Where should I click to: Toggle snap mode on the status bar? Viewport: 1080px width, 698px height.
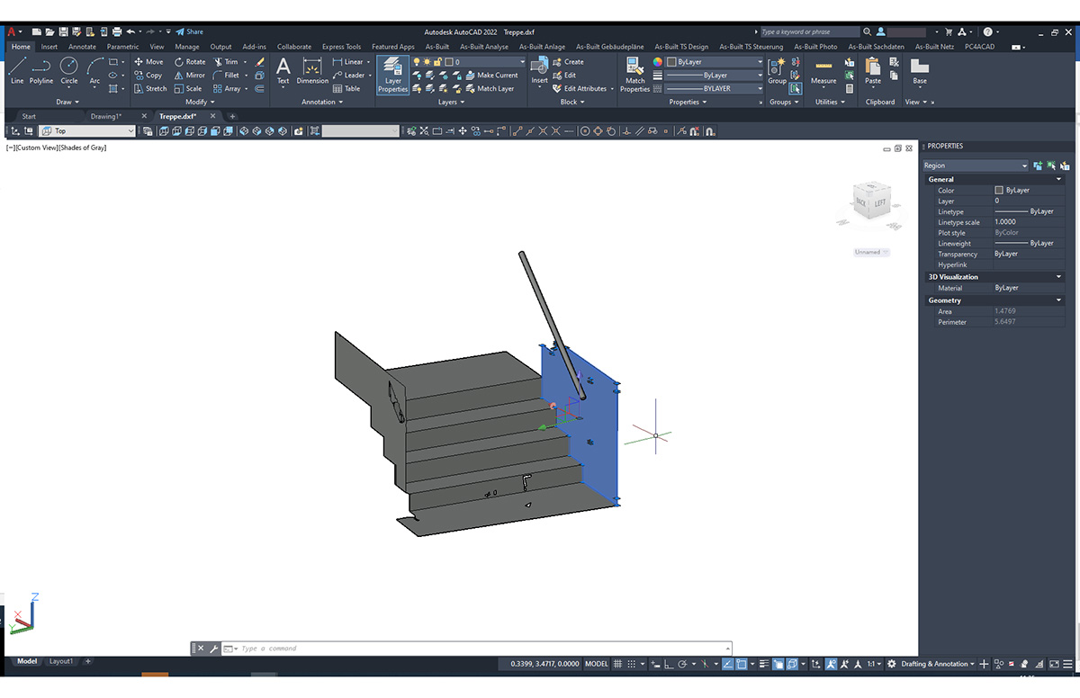(x=632, y=664)
